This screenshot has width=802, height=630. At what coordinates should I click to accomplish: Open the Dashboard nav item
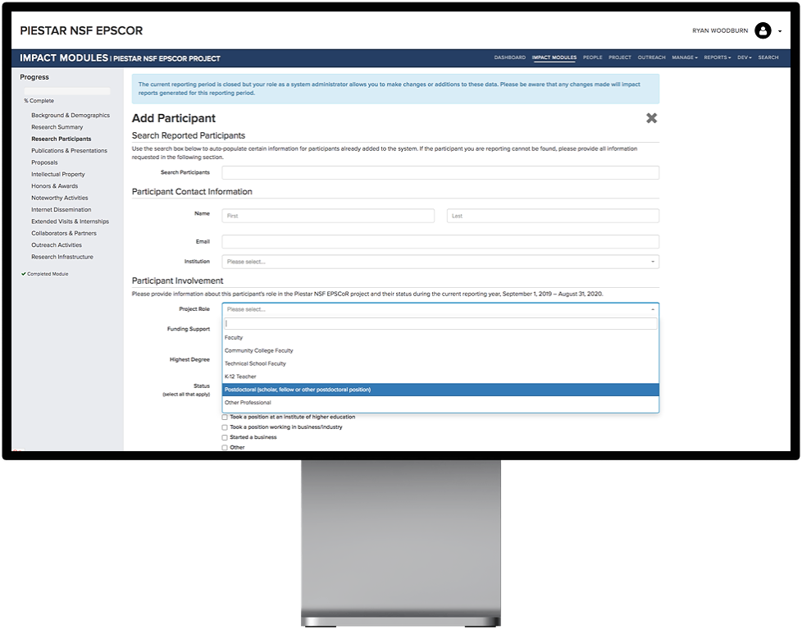(x=509, y=57)
